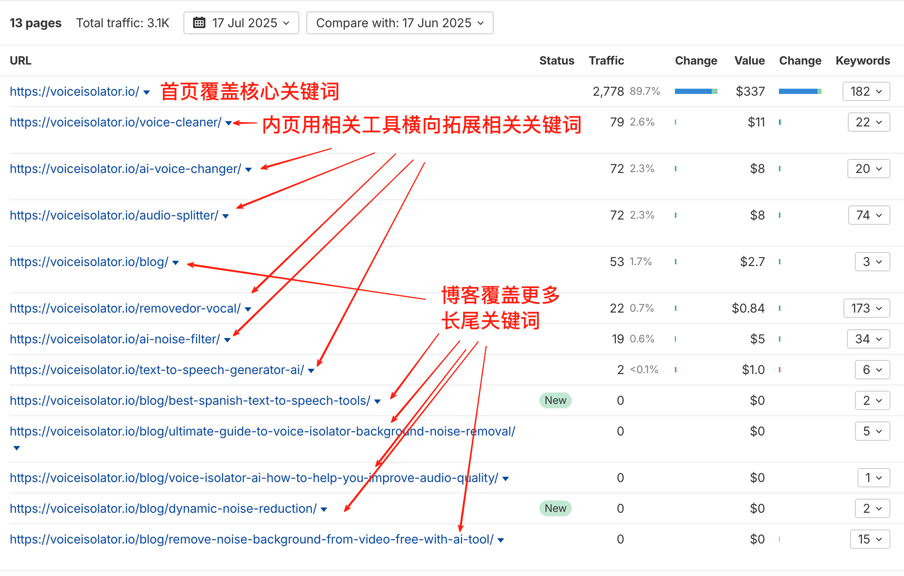Screen dimensions: 904x576
Task: Expand the caret next to best-spanish-text-to-speech-tools URL
Action: 377,402
